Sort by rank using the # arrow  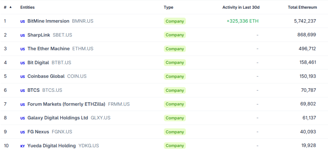coord(11,7)
